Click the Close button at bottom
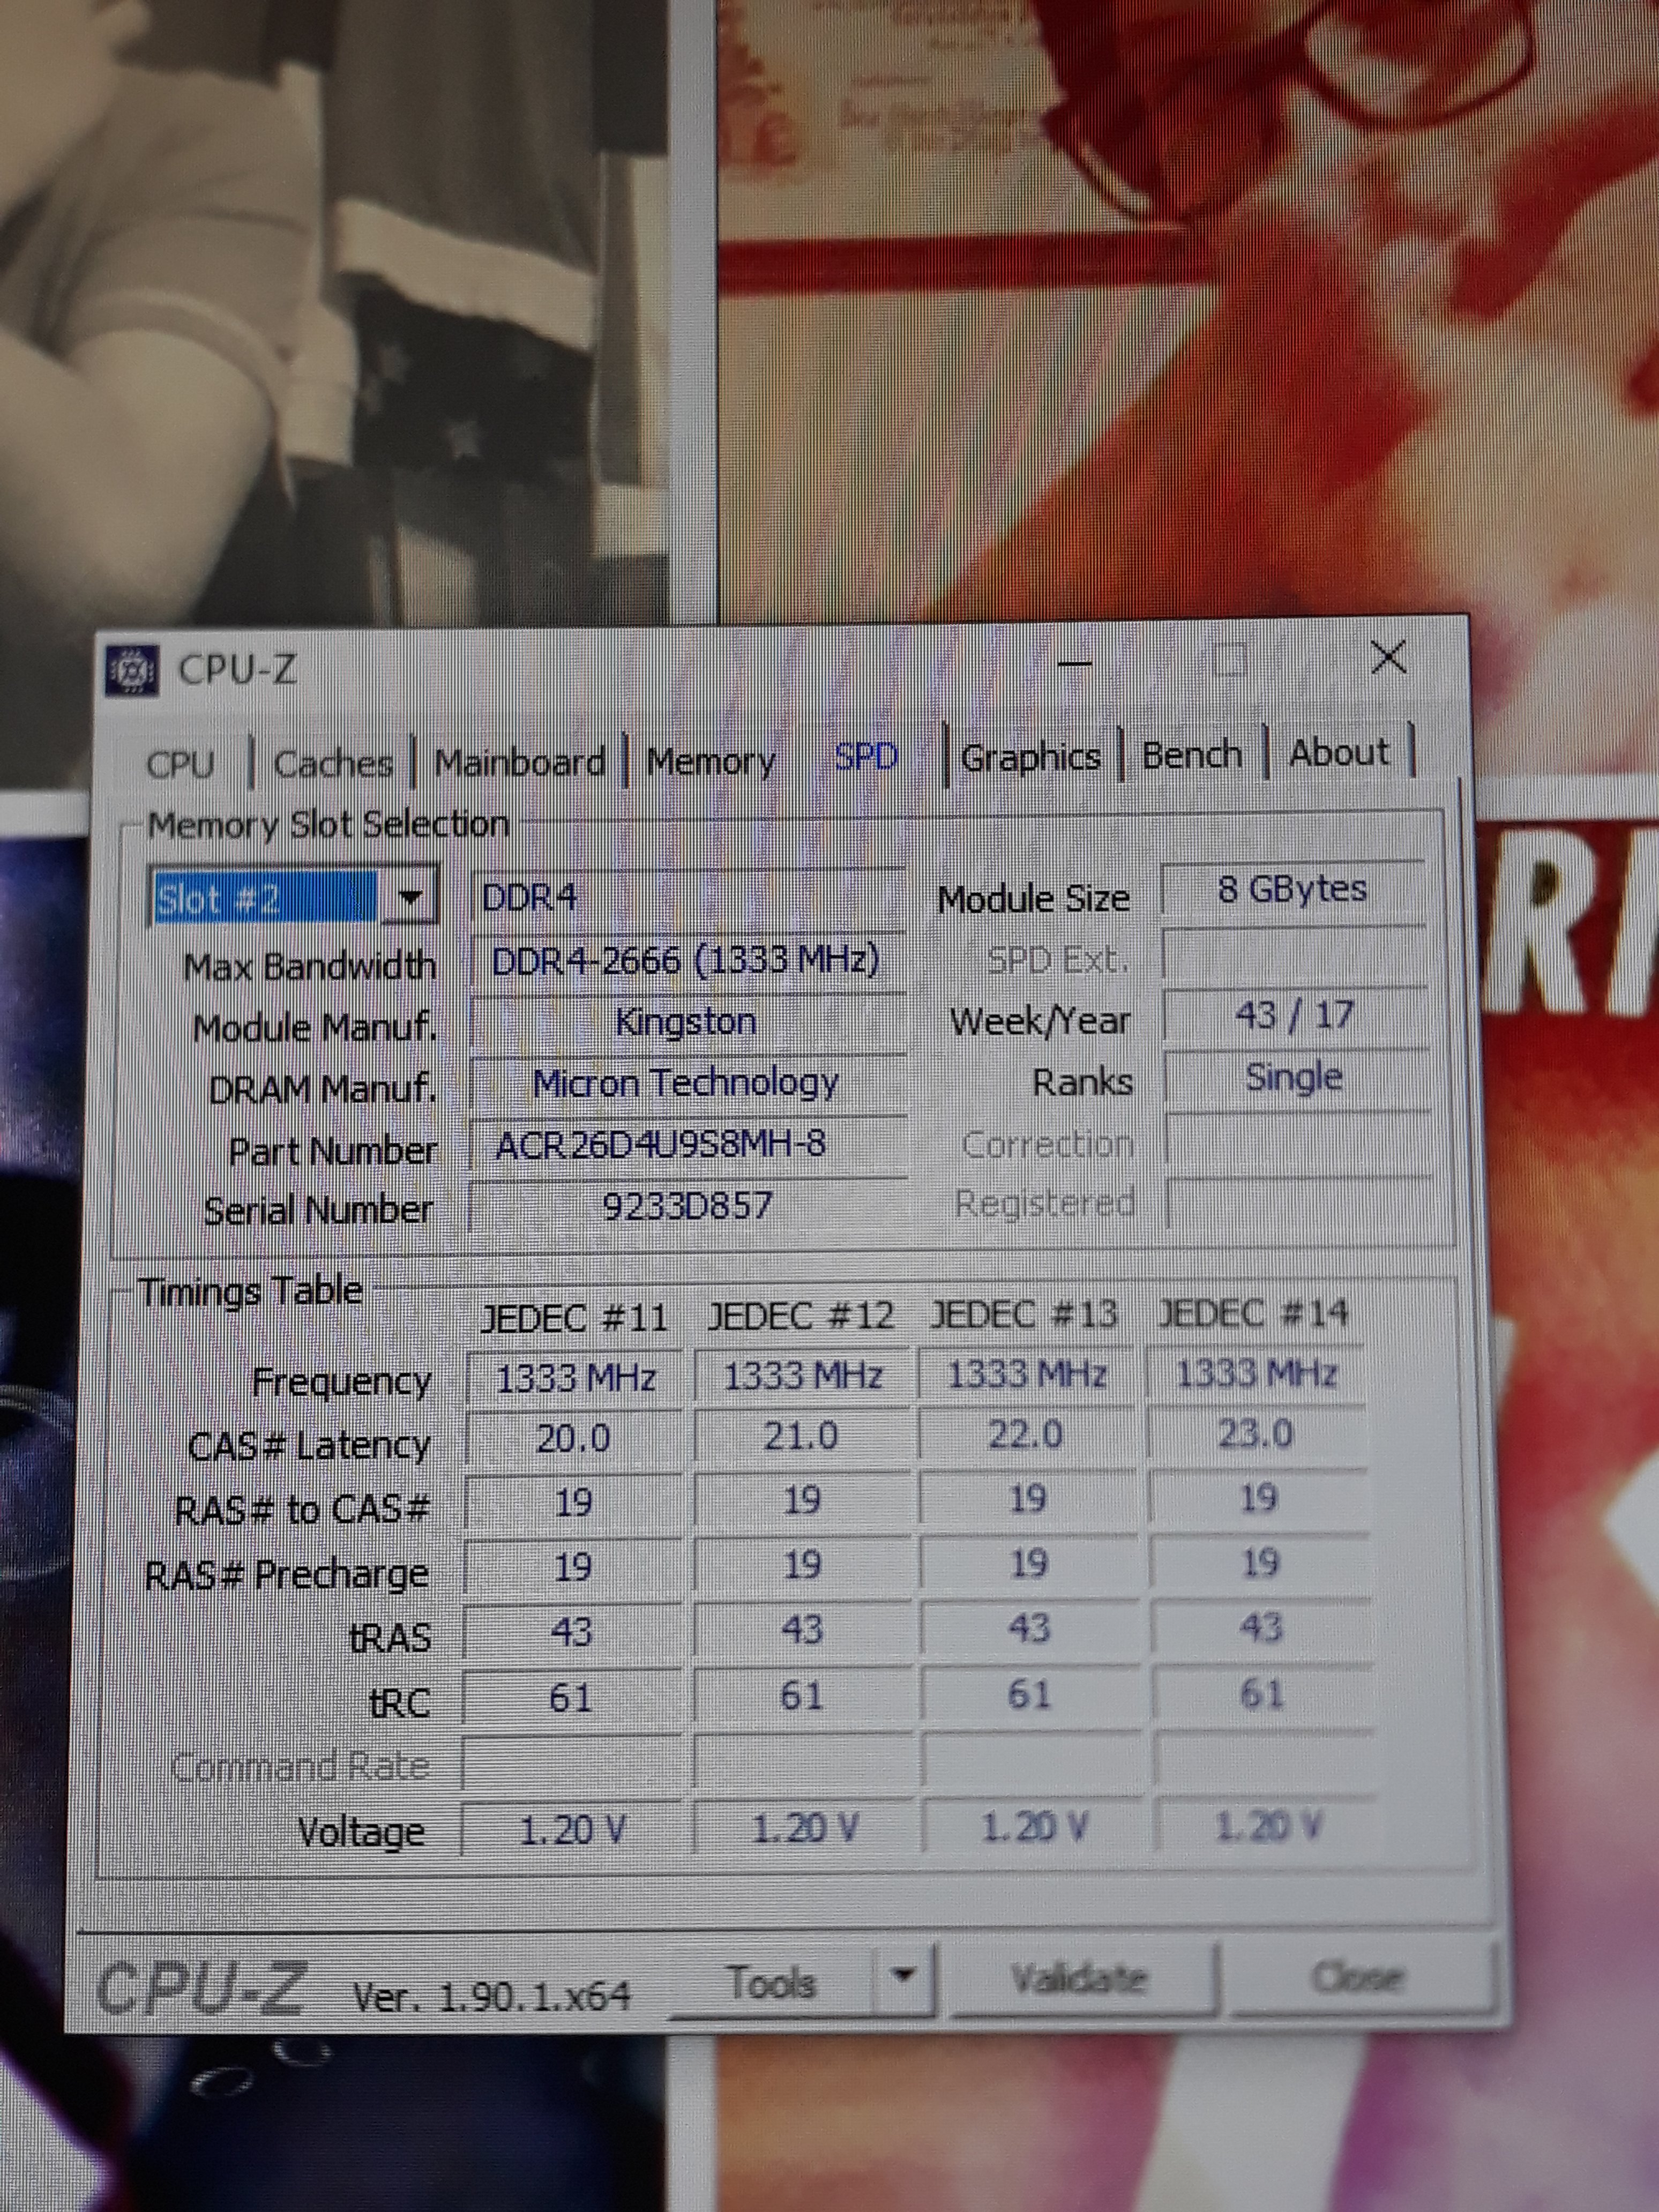The image size is (1659, 2212). [1358, 1976]
